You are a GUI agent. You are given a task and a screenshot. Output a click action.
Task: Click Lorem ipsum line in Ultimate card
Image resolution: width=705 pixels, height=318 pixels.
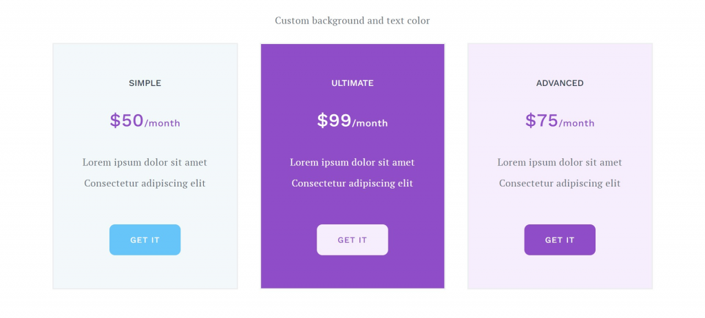pos(352,162)
